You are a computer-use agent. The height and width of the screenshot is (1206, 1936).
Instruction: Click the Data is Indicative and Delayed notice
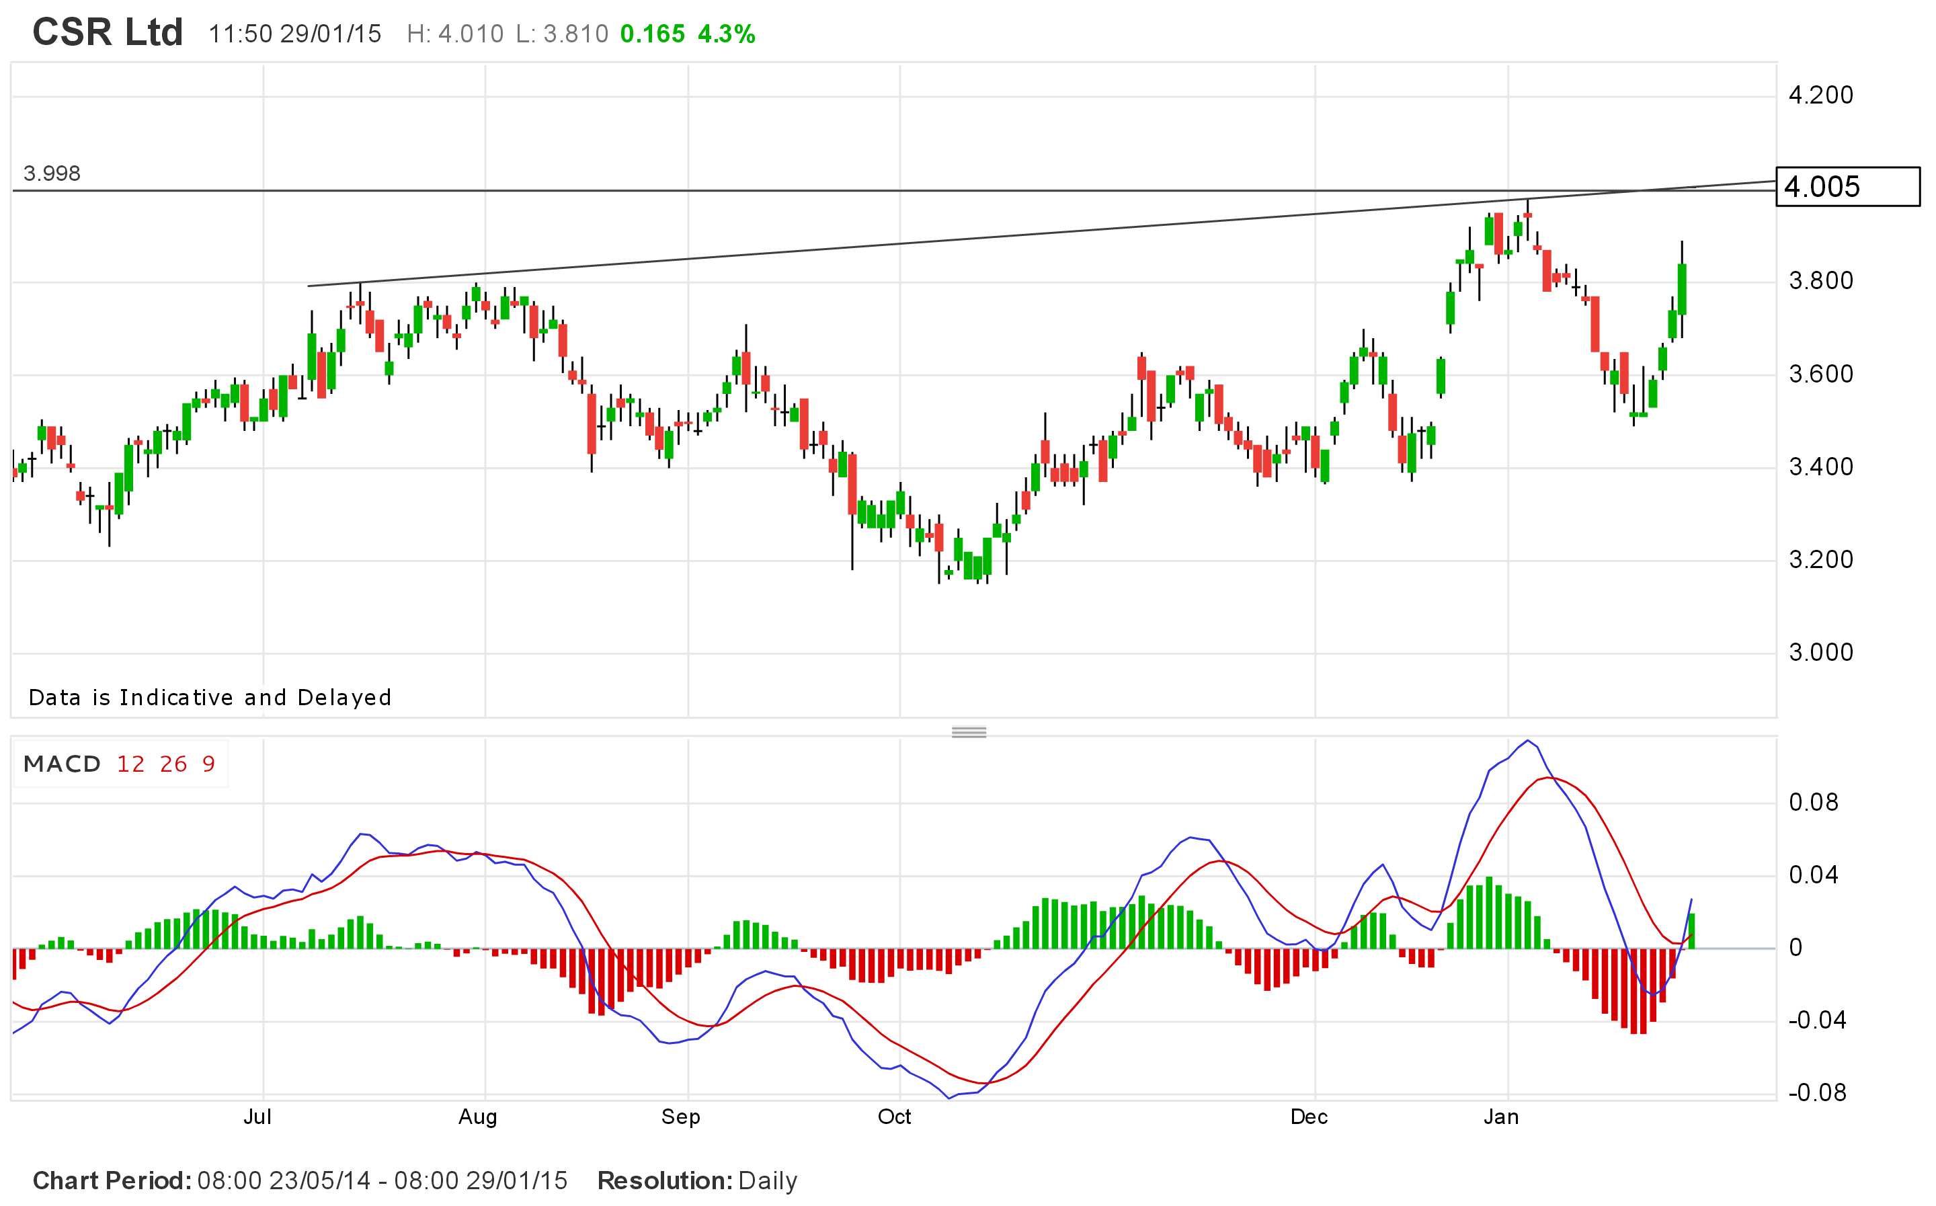pyautogui.click(x=210, y=698)
